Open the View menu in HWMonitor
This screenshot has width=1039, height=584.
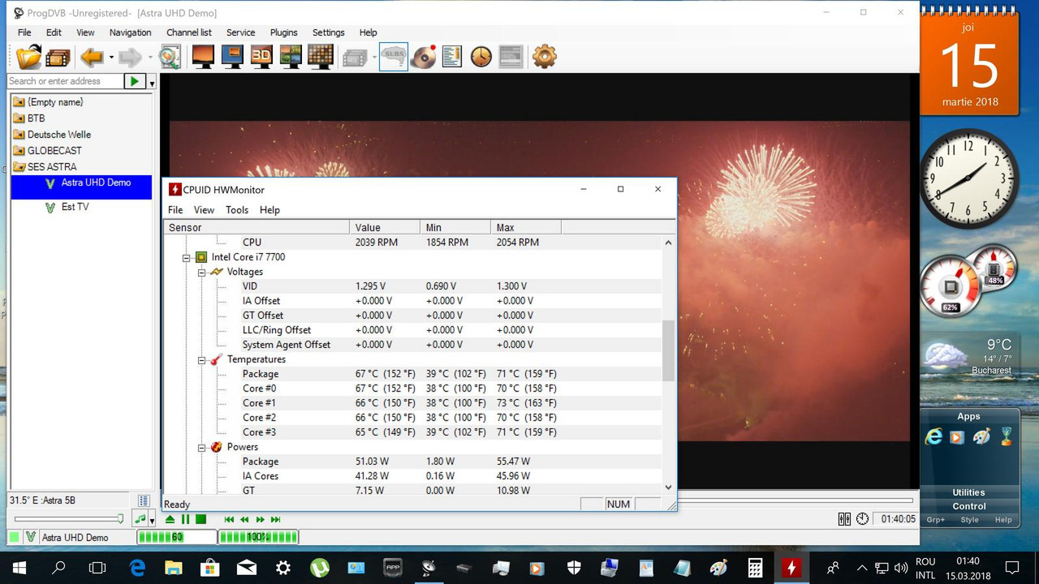coord(204,210)
